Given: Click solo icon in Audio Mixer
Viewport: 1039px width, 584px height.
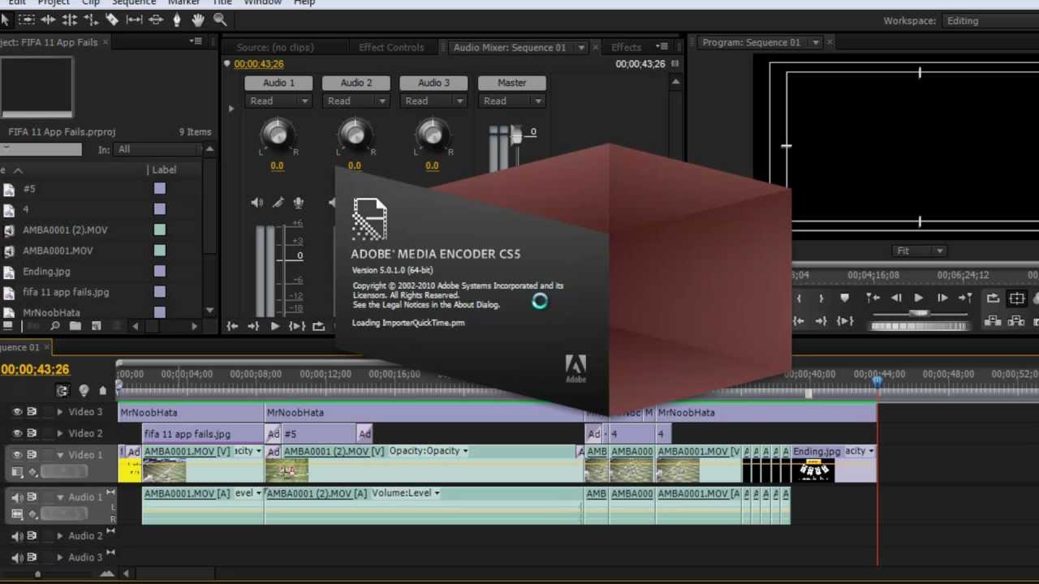Looking at the screenshot, I should (278, 203).
